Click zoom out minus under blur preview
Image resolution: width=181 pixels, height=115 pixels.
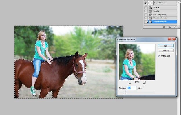point(130,82)
